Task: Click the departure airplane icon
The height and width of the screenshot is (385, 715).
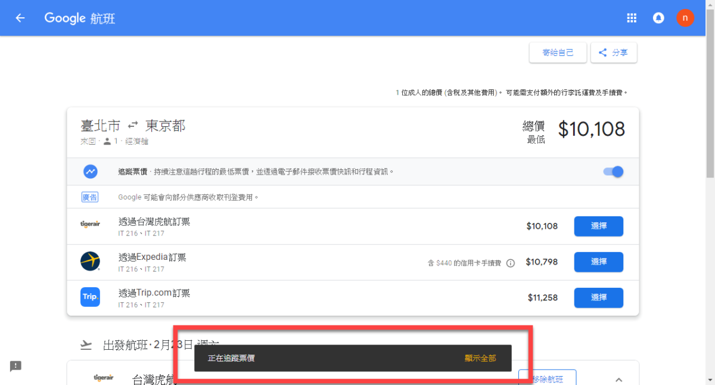Action: tap(86, 344)
